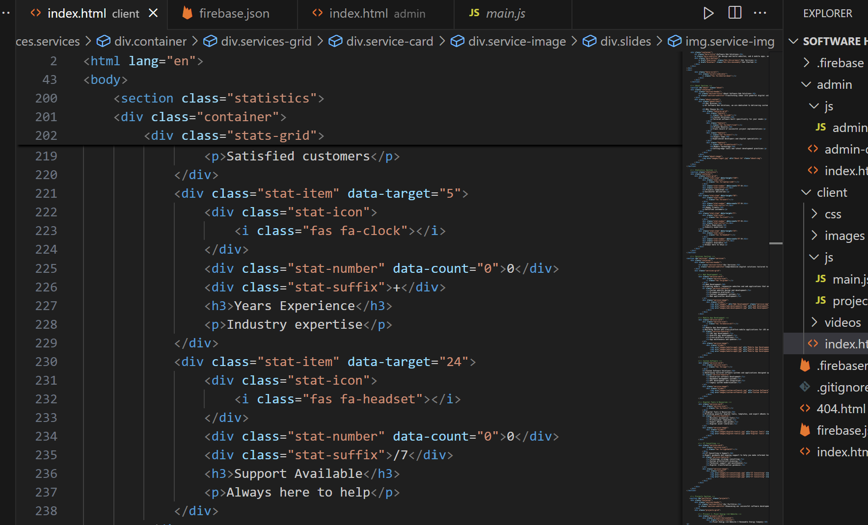Click "Support Available" heading on line 236
Image resolution: width=868 pixels, height=525 pixels.
pyautogui.click(x=298, y=473)
